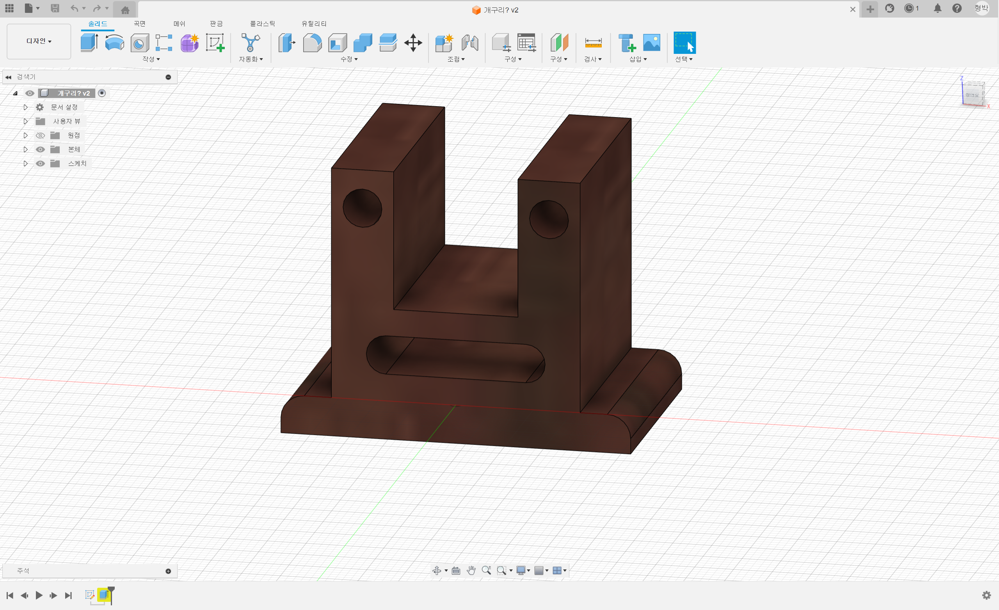Screen dimensions: 999x610
Task: Show the hidden 원점 folder
Action: (40, 135)
